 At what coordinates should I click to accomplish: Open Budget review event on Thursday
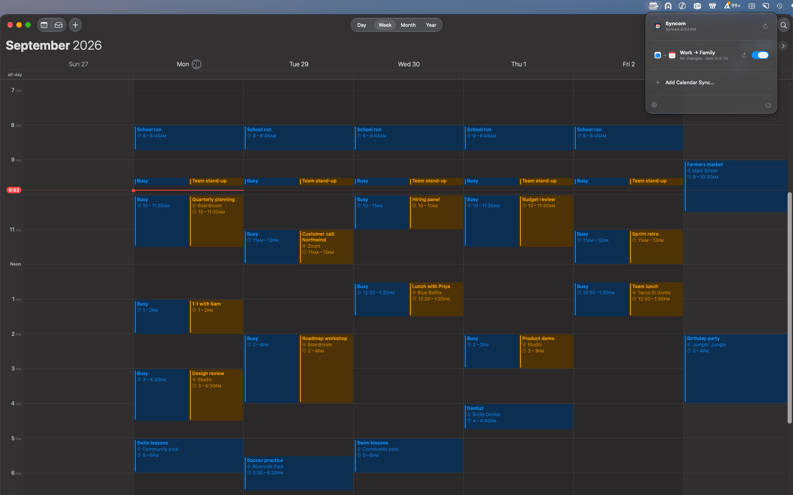point(547,221)
